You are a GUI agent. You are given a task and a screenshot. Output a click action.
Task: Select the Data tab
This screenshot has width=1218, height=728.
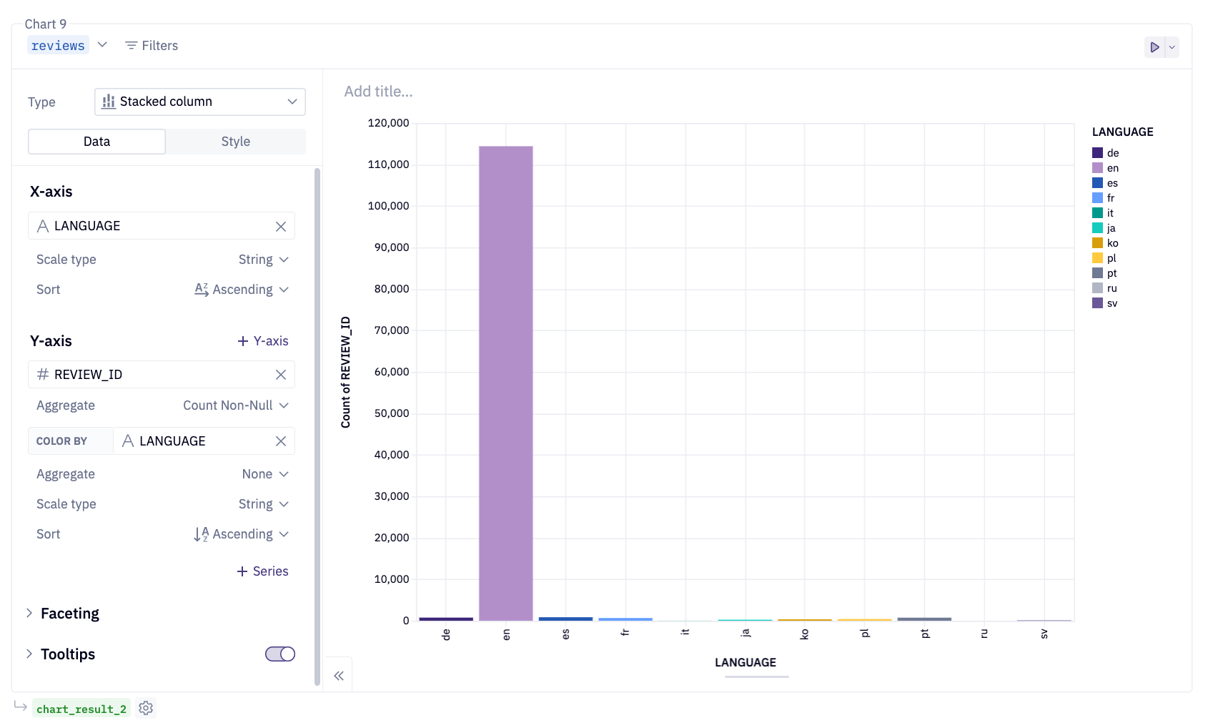pos(96,141)
